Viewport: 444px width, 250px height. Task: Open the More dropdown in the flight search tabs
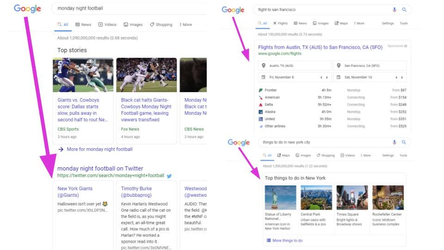coord(359,23)
